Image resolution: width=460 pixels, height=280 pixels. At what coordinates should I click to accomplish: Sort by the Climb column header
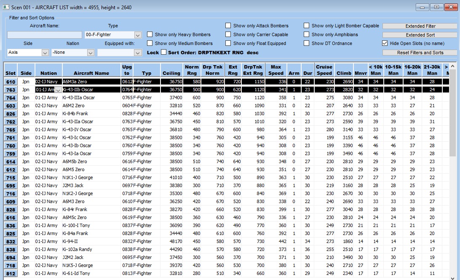(x=344, y=70)
